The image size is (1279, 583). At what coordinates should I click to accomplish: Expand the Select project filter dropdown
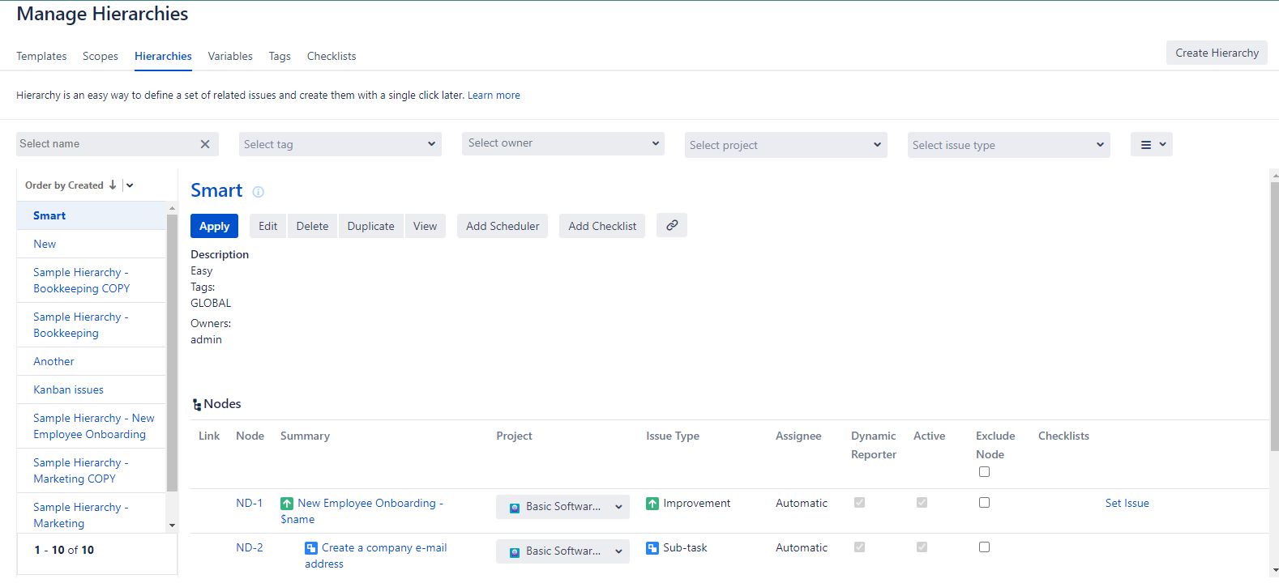pyautogui.click(x=785, y=145)
